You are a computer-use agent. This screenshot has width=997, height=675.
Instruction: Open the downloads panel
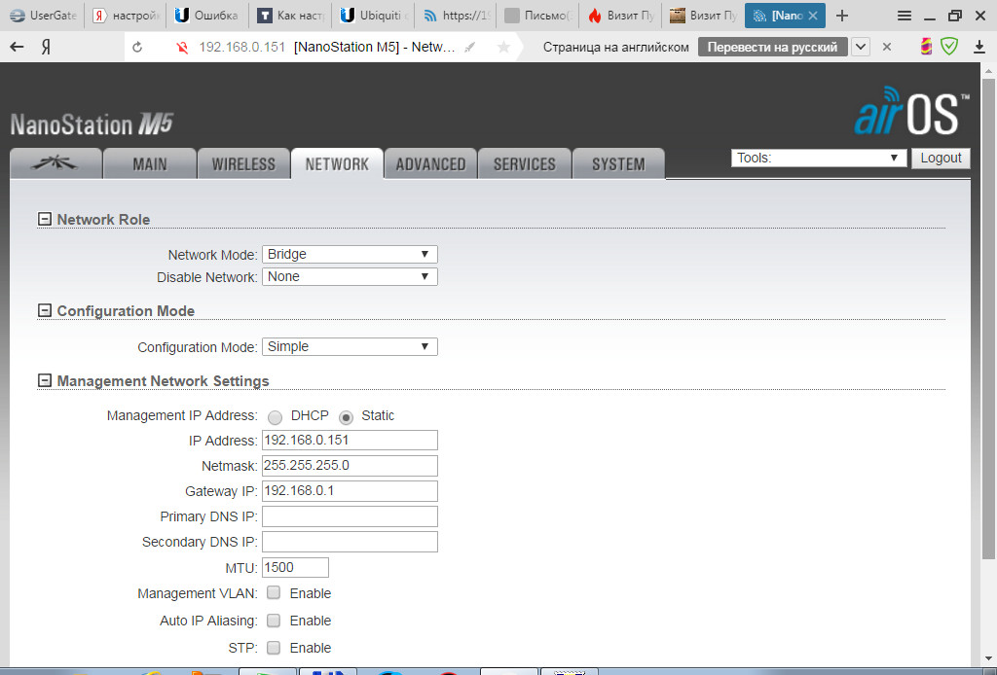coord(979,47)
